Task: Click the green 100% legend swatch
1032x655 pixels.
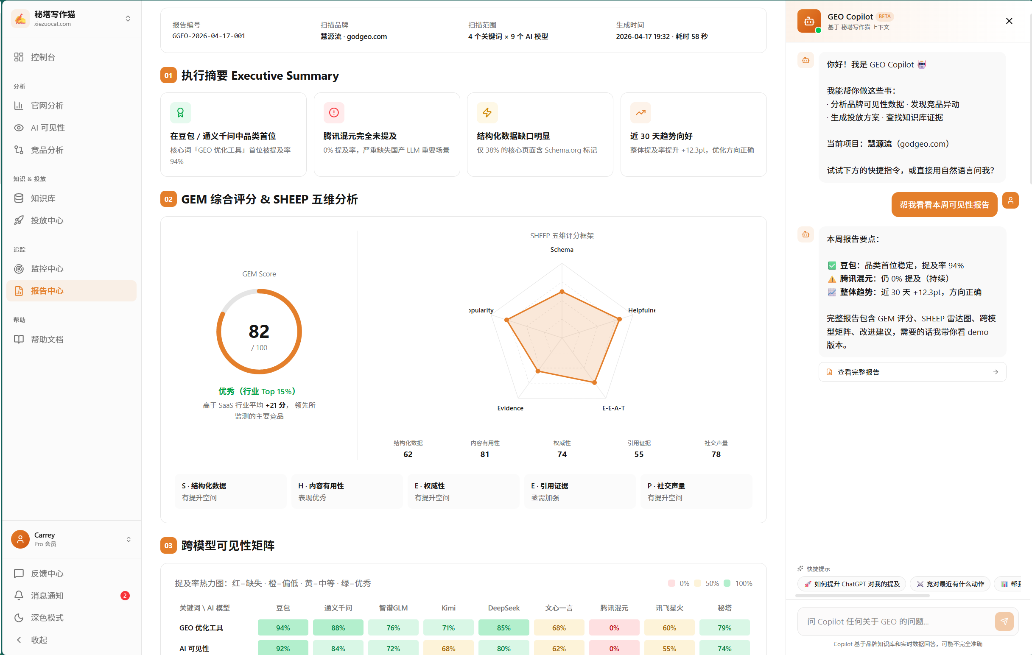Action: [x=727, y=583]
